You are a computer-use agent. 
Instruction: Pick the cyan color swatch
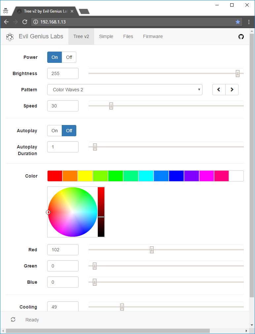point(146,176)
